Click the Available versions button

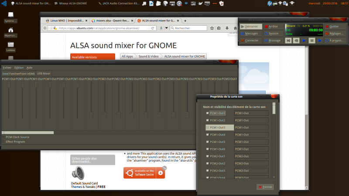92,57
